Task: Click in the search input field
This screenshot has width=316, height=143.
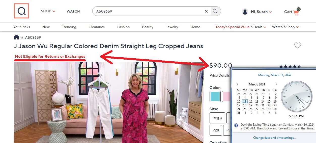Action: 149,11
